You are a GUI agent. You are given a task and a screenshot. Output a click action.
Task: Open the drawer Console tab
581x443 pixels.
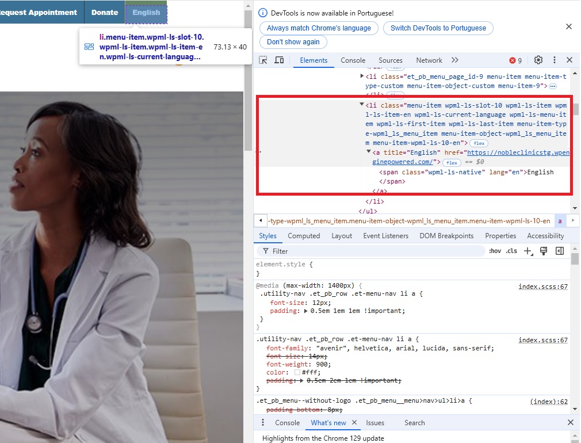[287, 423]
